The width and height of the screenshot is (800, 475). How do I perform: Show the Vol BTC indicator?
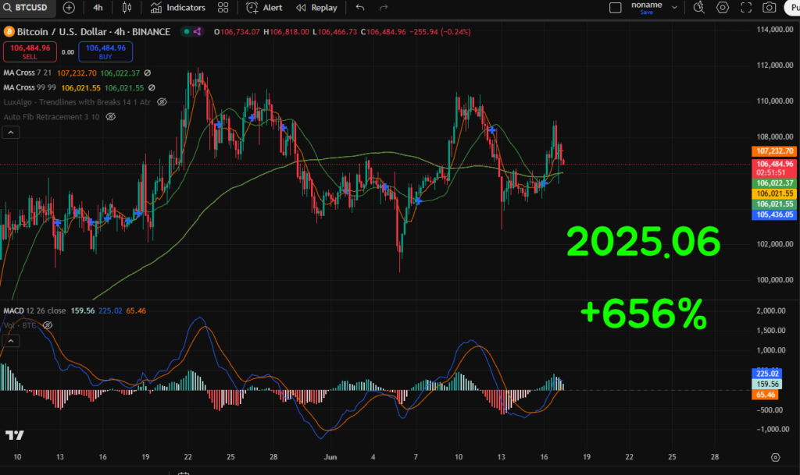click(x=48, y=325)
